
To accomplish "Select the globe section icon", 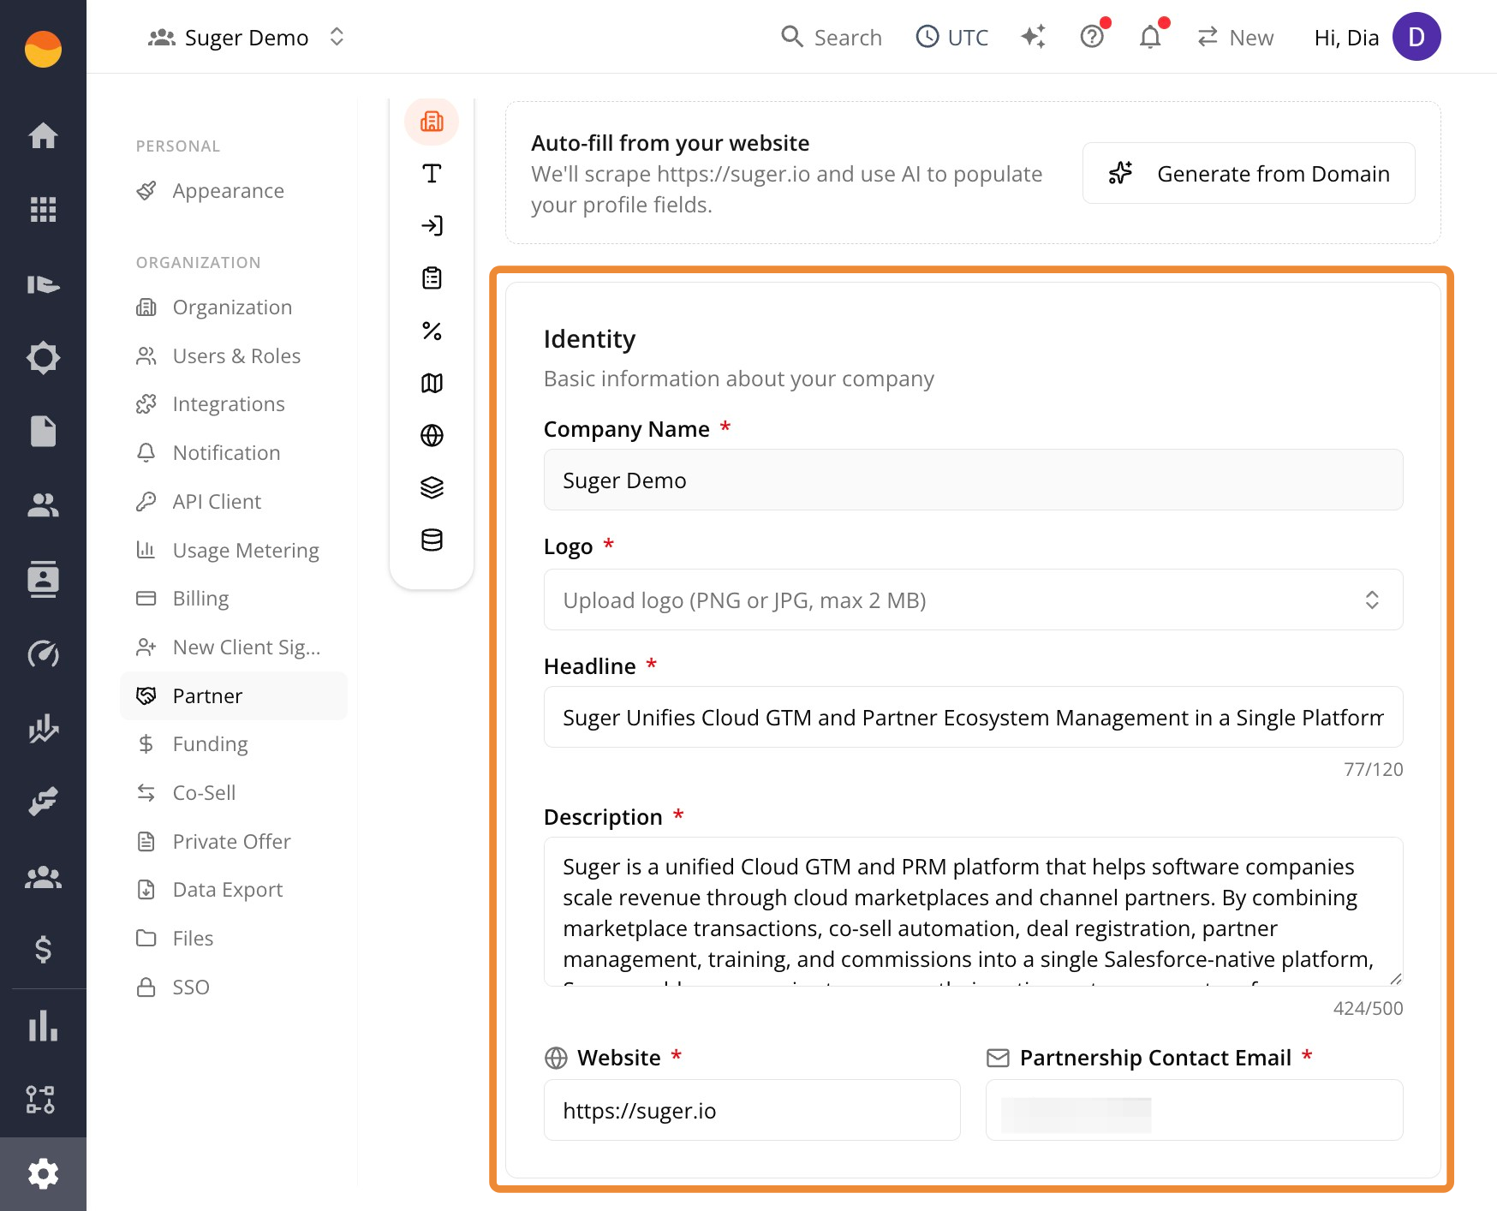I will click(432, 435).
